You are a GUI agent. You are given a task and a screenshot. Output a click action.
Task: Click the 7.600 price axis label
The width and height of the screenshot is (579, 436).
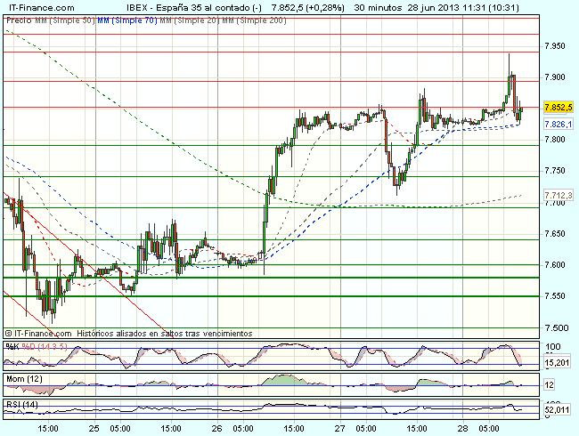point(555,265)
